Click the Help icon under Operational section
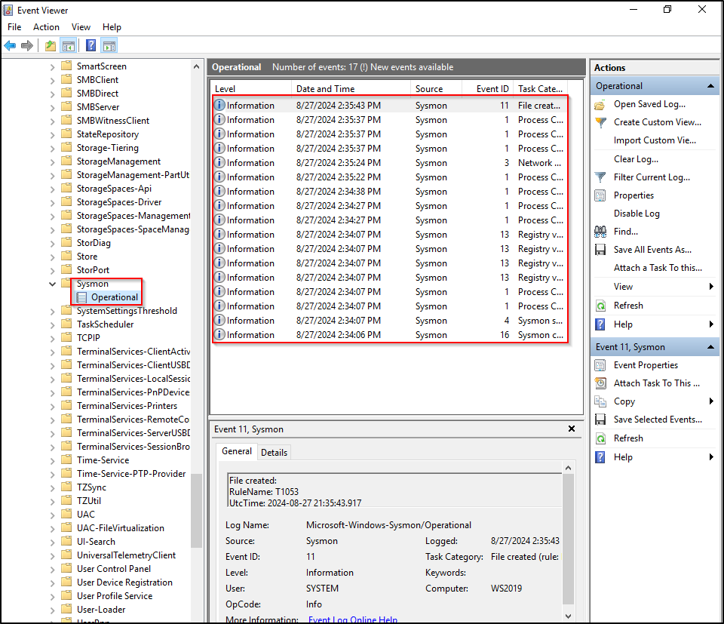 [600, 324]
